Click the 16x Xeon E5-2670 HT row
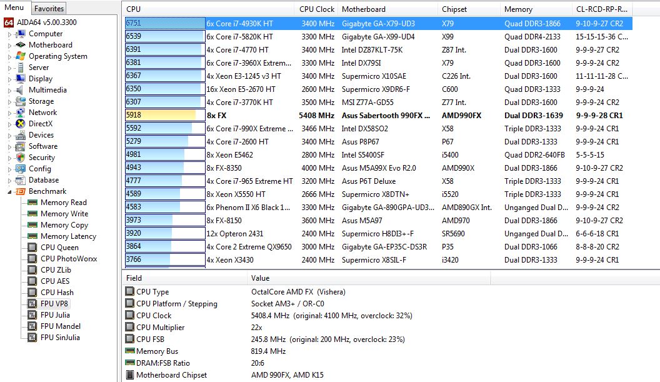Screen dimensions: 660x382 378,89
